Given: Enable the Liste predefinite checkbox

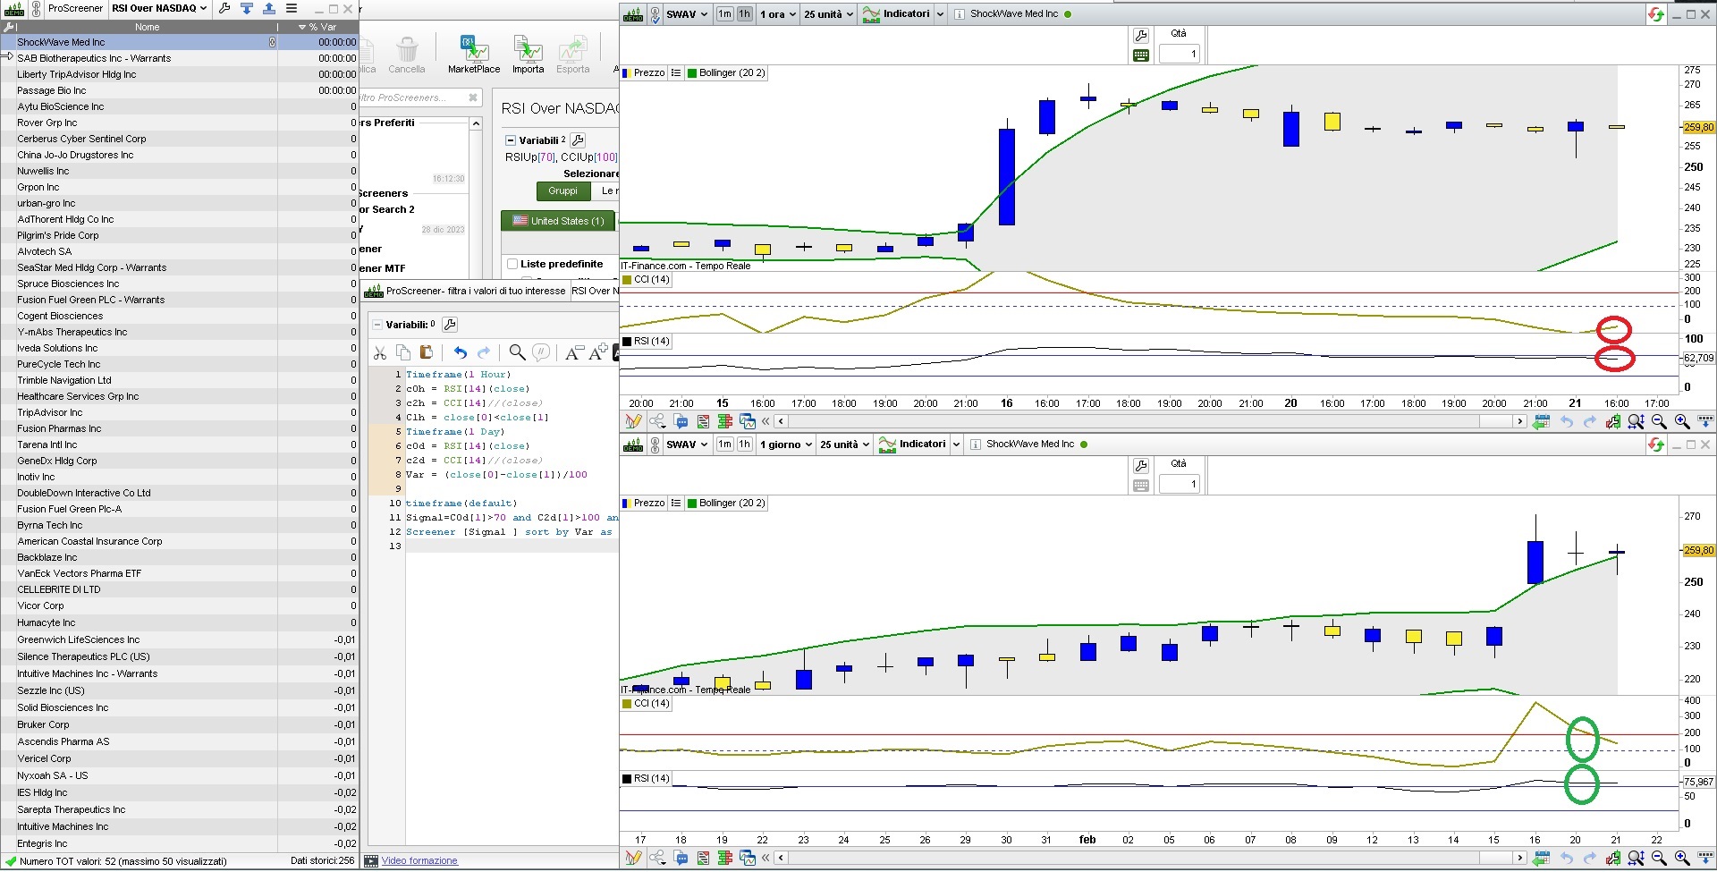Looking at the screenshot, I should [512, 264].
